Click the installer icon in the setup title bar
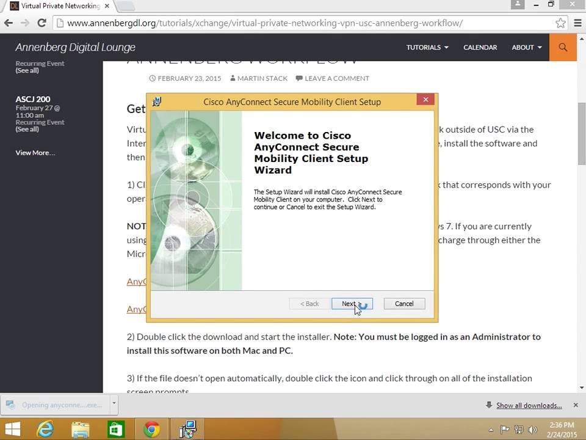This screenshot has width=586, height=440. pyautogui.click(x=157, y=101)
